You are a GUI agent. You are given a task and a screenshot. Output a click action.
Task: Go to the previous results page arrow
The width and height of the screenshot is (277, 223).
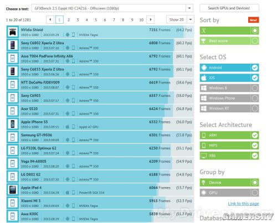pyautogui.click(x=50, y=19)
